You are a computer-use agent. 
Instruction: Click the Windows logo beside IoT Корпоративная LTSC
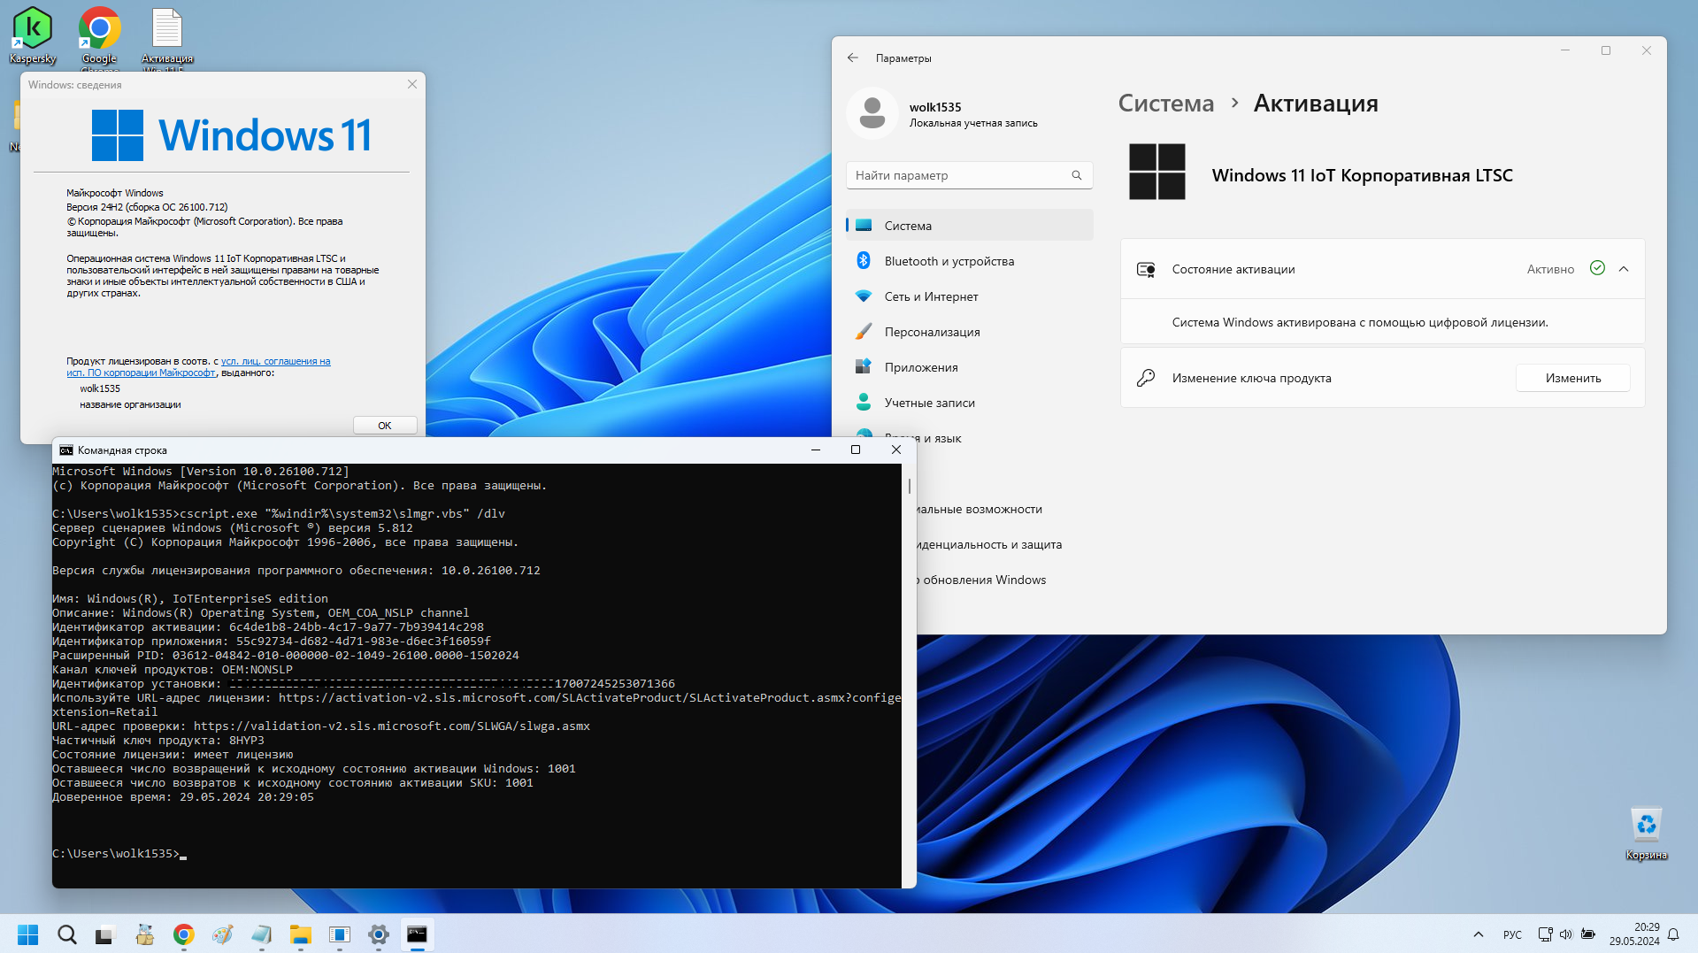point(1157,172)
